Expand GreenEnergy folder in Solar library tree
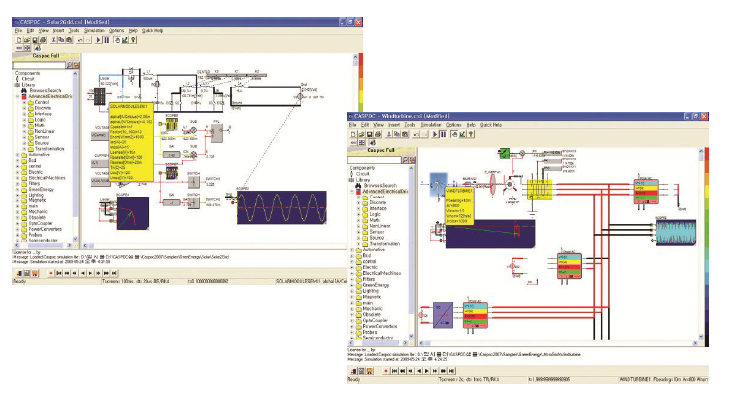729x397 pixels. [18, 190]
